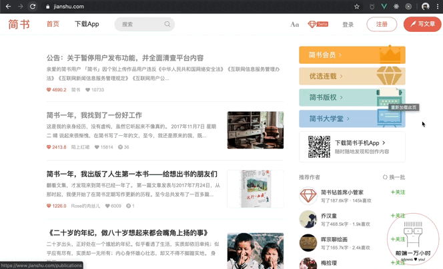Click the 登录 login link
This screenshot has height=269, width=443.
348,25
